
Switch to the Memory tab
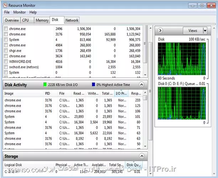tap(42, 20)
